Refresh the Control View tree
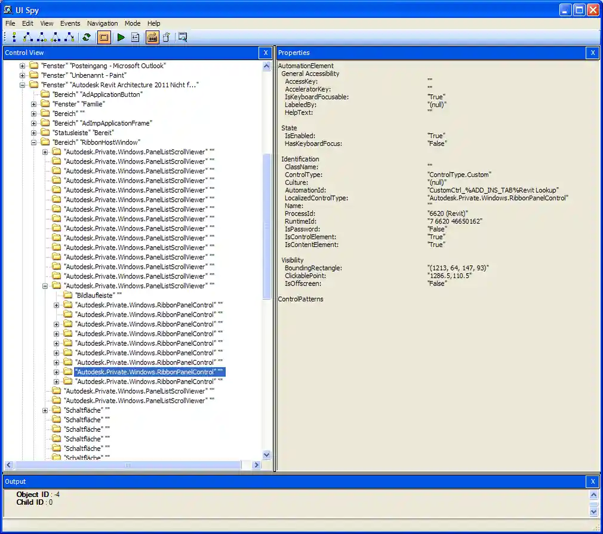The image size is (603, 534). 86,37
